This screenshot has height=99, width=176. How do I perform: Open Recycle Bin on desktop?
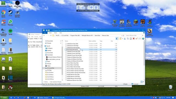[x=170, y=88]
